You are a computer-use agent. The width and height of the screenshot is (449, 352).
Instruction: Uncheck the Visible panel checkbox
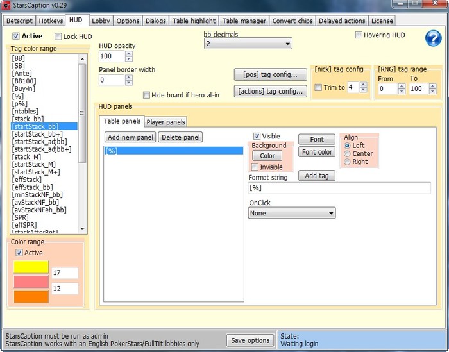pos(257,136)
